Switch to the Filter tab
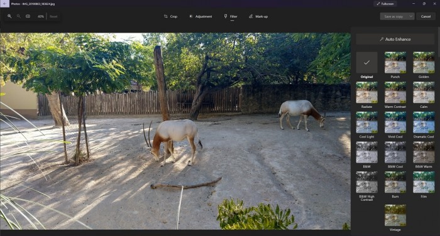 tap(231, 16)
